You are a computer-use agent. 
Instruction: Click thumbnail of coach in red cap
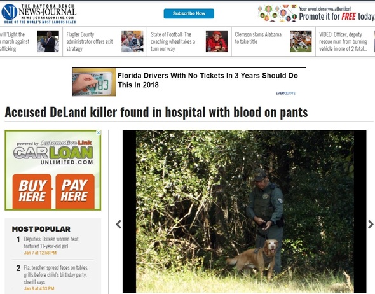tap(217, 41)
